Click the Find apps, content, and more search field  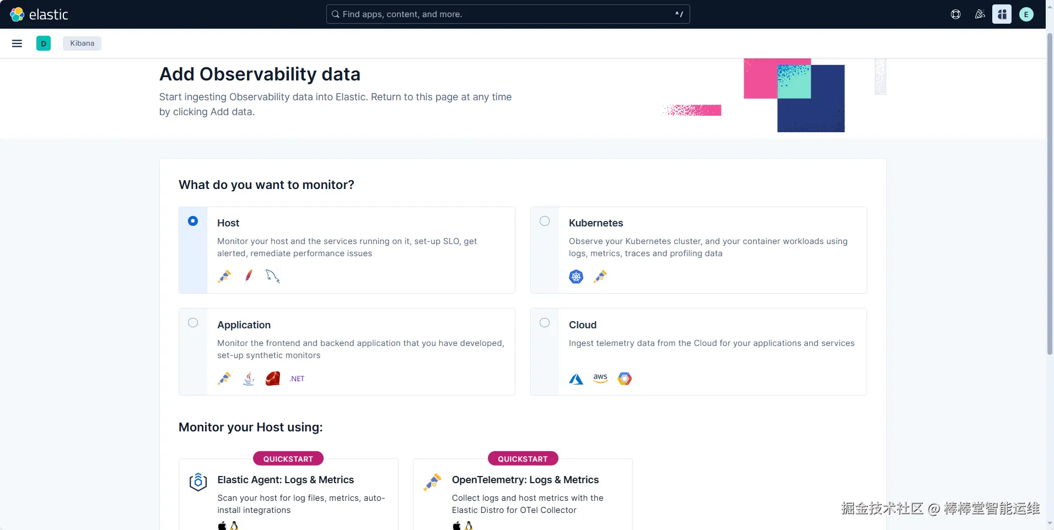508,14
